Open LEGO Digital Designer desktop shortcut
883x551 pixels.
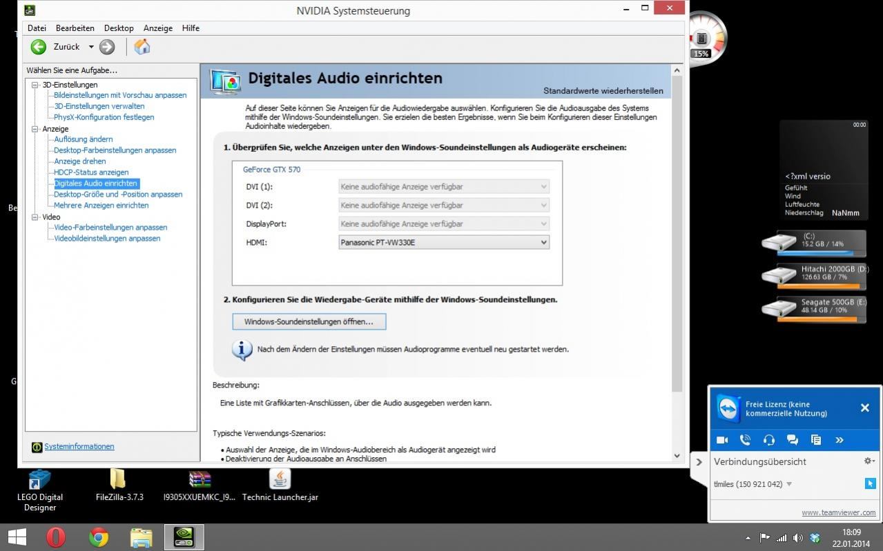tap(40, 490)
